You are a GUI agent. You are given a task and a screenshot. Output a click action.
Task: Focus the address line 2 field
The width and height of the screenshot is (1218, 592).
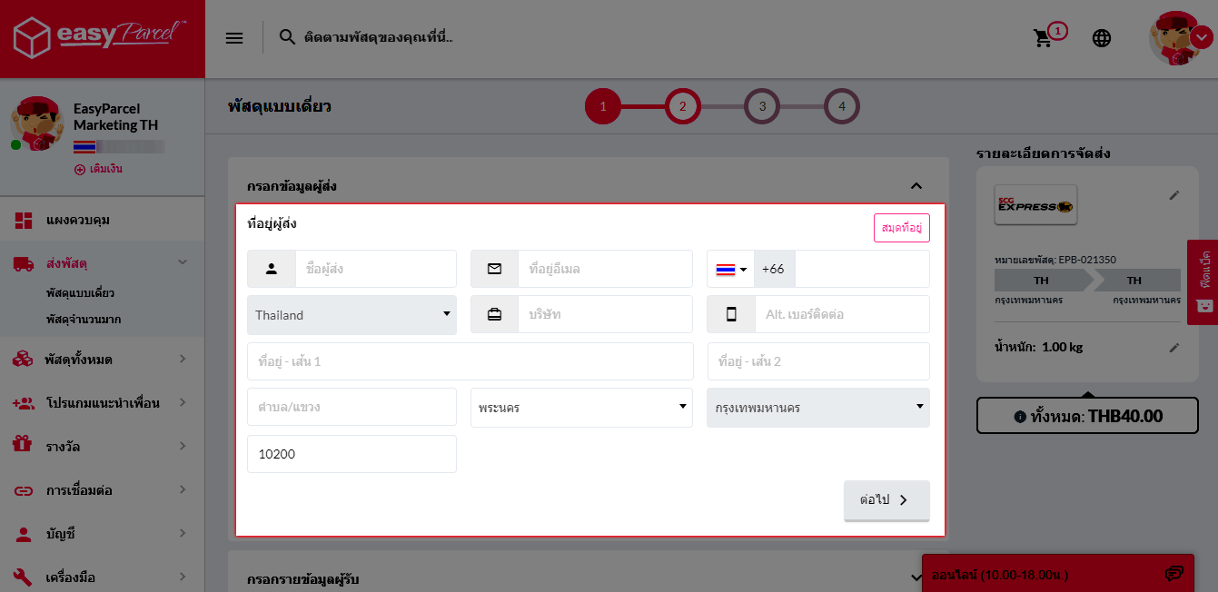pyautogui.click(x=818, y=361)
